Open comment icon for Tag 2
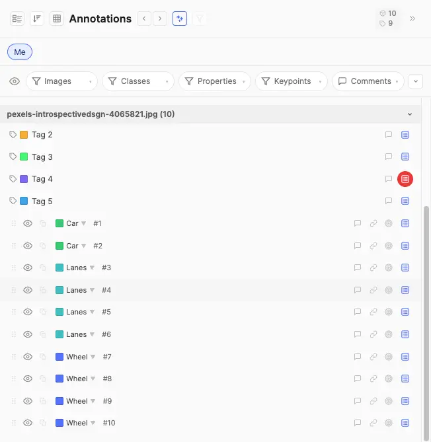 pyautogui.click(x=389, y=135)
